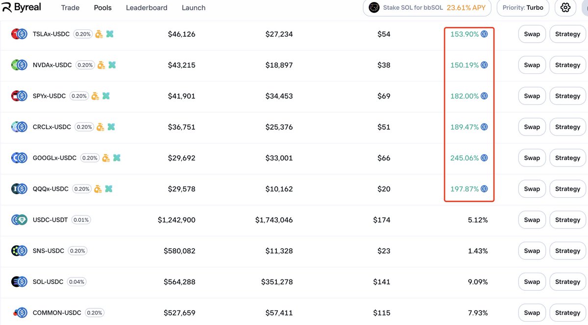588x325 pixels.
Task: Open the Leaderboard tab
Action: coord(147,8)
